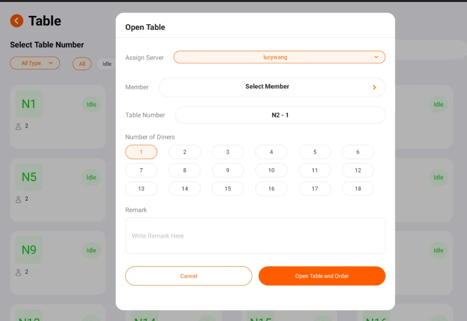Select table N5 tile icon
Image resolution: width=467 pixels, height=321 pixels.
29,177
